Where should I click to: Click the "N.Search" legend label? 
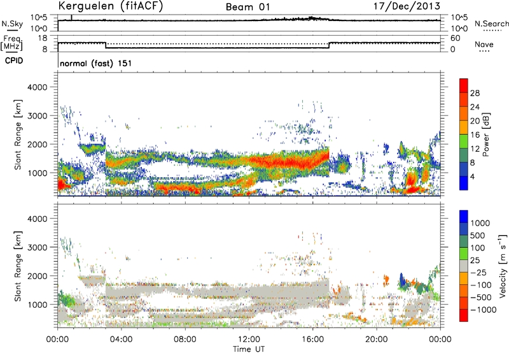coord(491,24)
